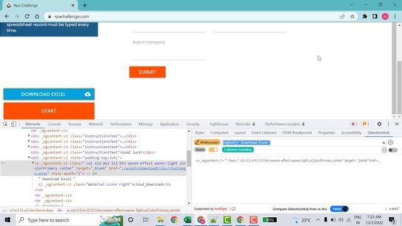Toggle the grey switch on SelectorsHub right
This screenshot has height=226, width=402.
coord(393,150)
